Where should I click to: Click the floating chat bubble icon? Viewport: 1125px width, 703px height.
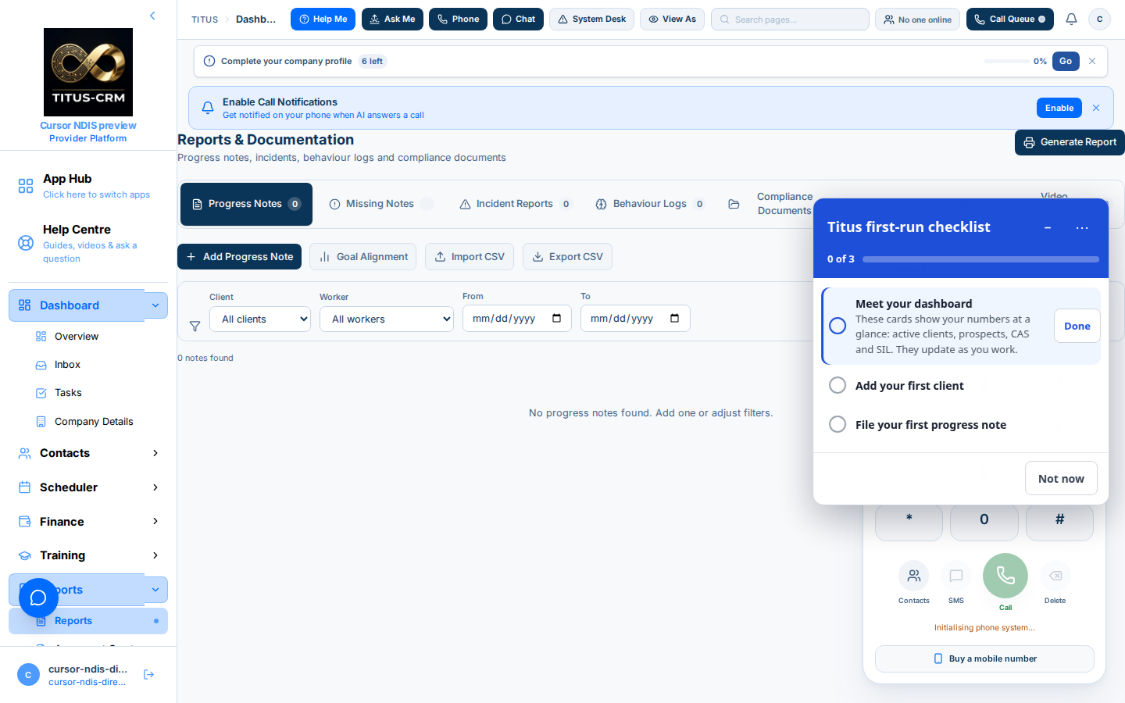tap(38, 598)
